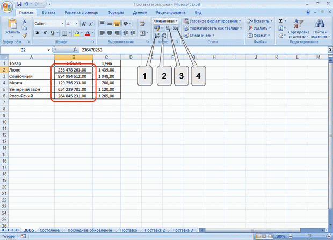Open the Office Button menu
Screen dimensions: 333x240
point(7,7)
